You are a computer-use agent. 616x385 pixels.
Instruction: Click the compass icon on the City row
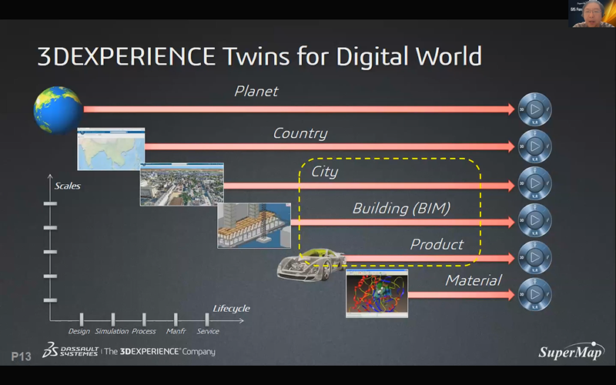[534, 183]
